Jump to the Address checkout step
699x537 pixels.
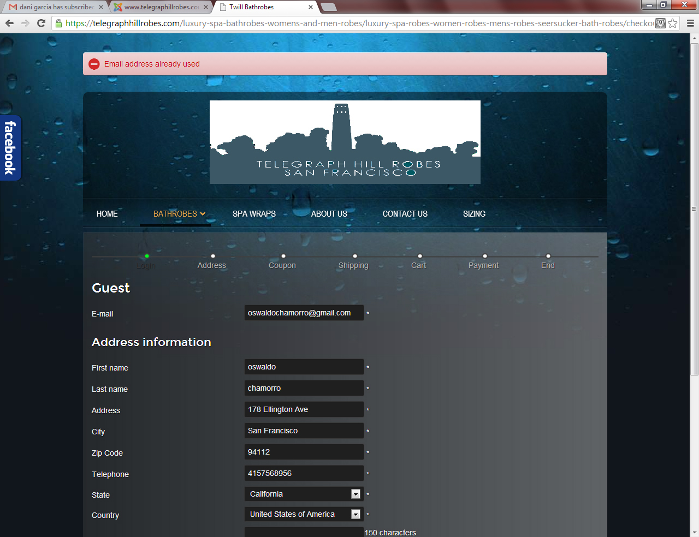212,265
